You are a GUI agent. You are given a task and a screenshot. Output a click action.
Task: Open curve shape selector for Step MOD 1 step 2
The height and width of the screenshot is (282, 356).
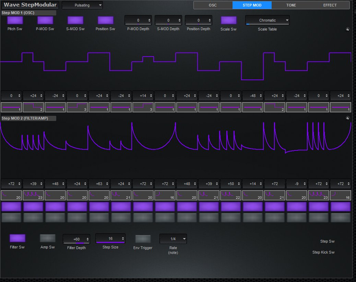coord(33,107)
